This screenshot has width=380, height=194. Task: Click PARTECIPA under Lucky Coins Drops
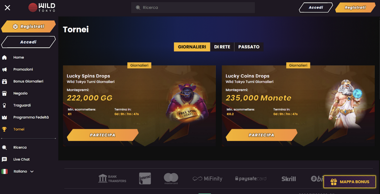pos(262,135)
